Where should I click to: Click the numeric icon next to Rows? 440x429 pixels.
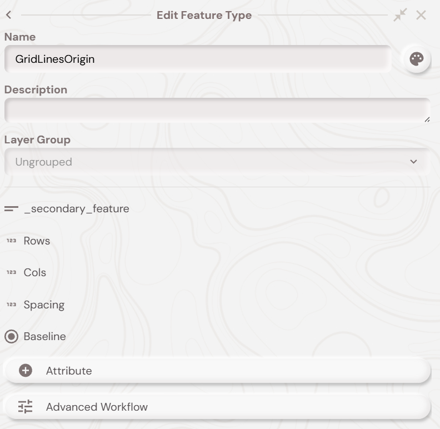11,241
